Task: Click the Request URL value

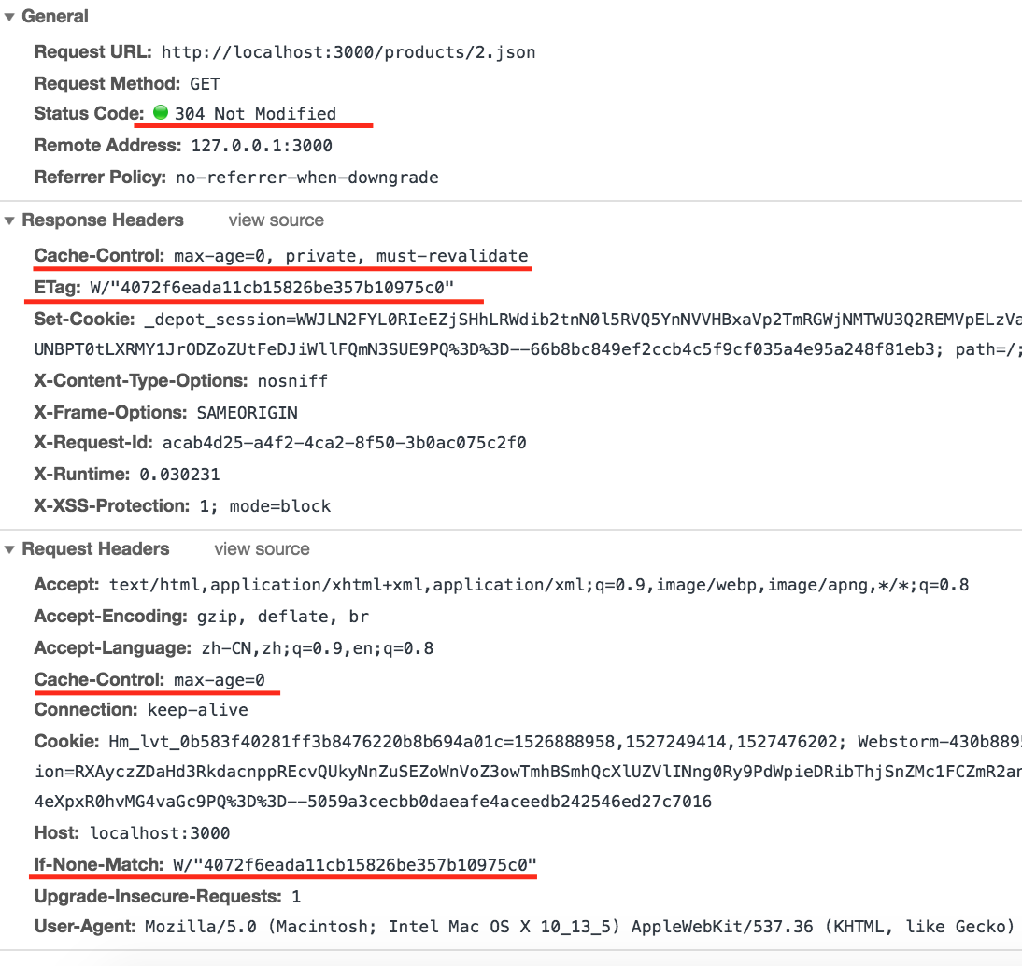Action: point(348,52)
